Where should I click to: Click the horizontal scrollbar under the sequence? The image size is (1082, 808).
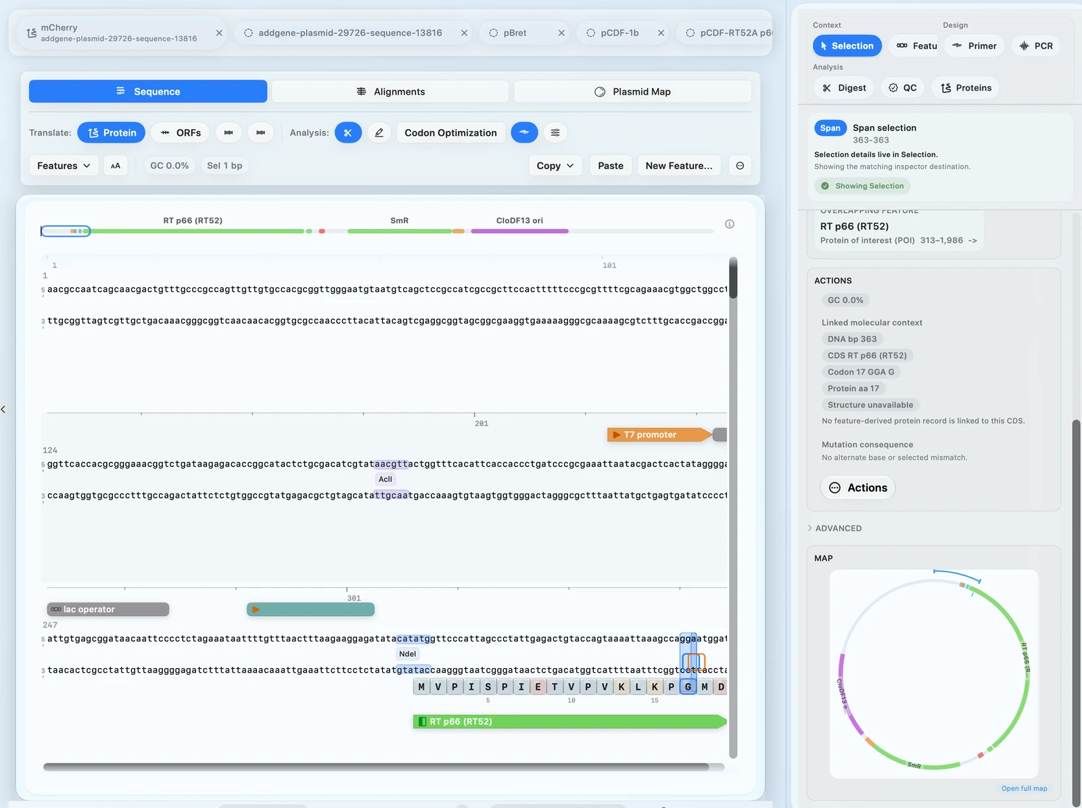pyautogui.click(x=376, y=767)
